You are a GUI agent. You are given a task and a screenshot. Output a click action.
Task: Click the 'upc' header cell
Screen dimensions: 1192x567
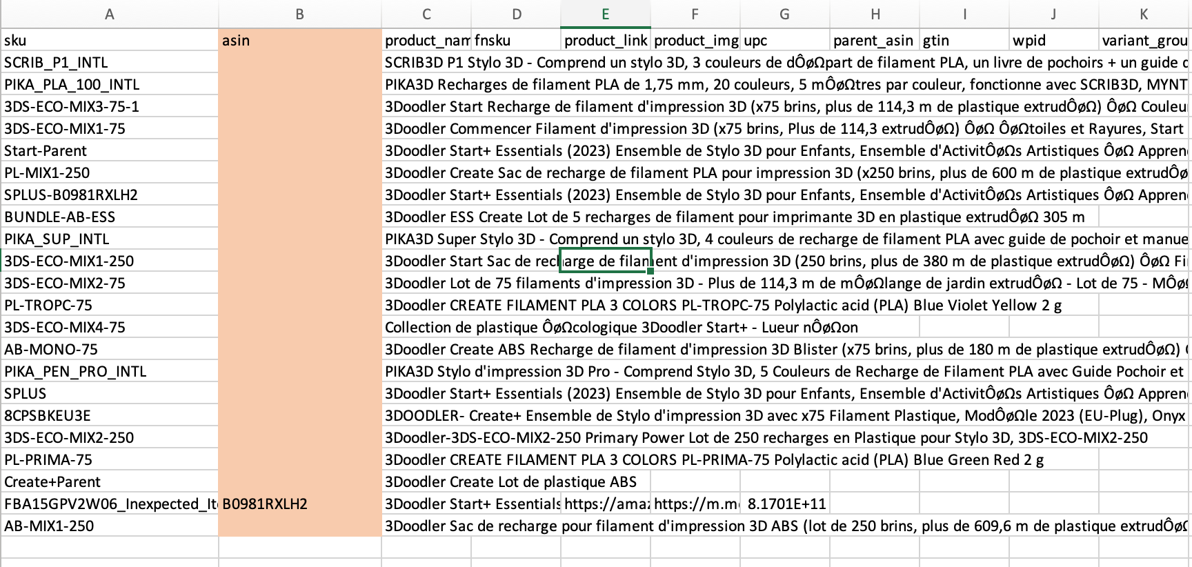tap(785, 41)
